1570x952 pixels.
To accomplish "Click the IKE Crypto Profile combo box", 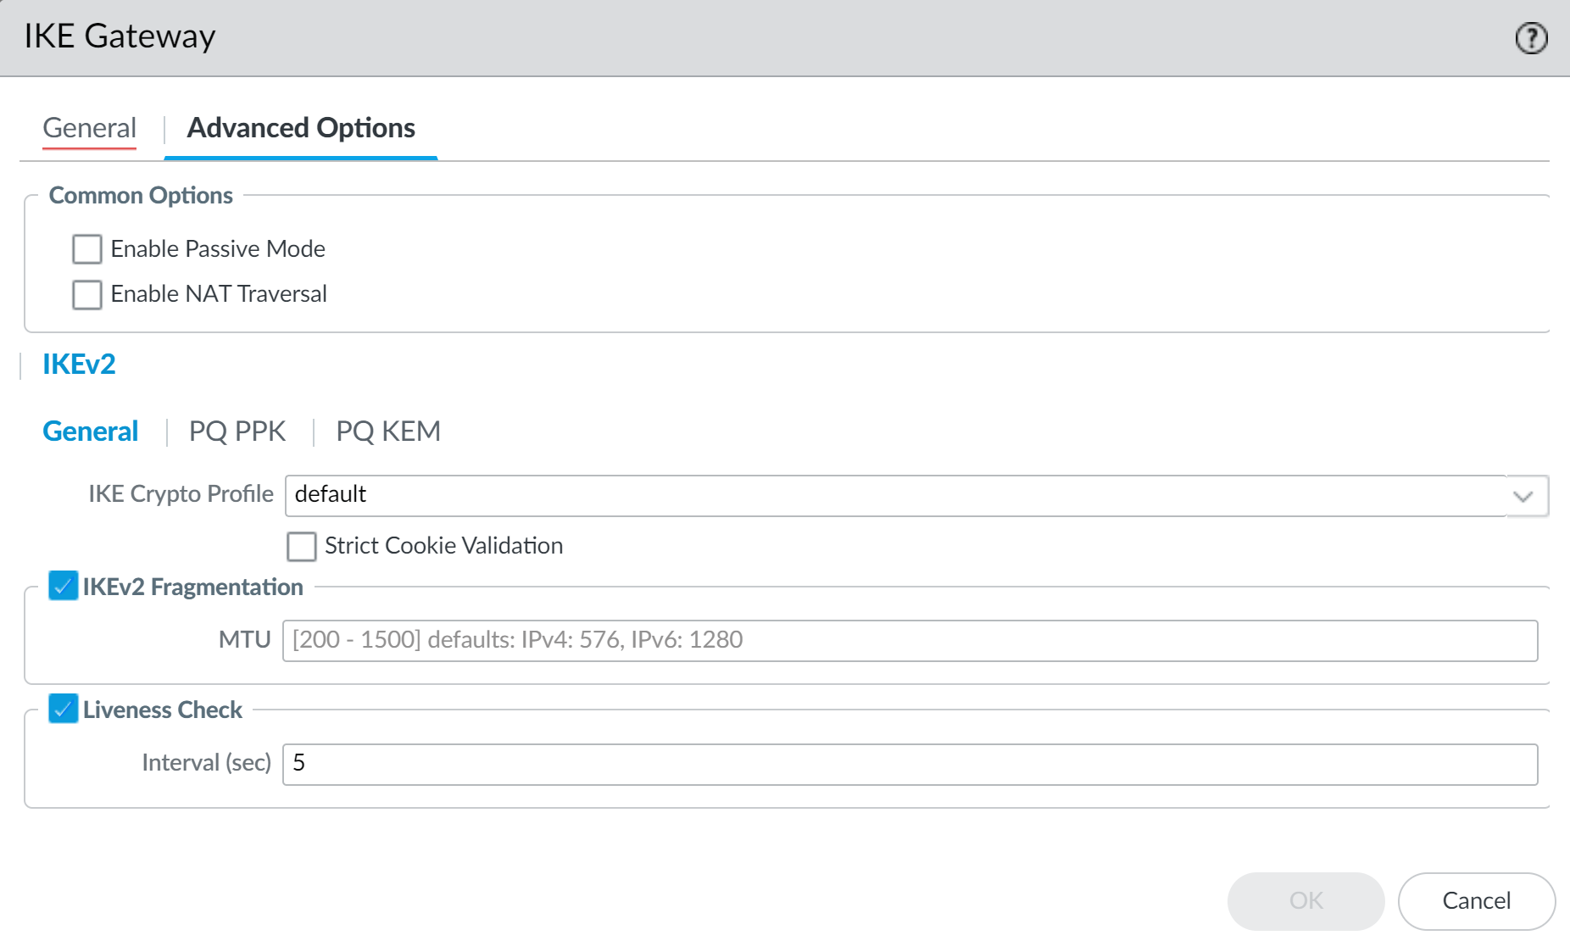I will click(x=894, y=496).
